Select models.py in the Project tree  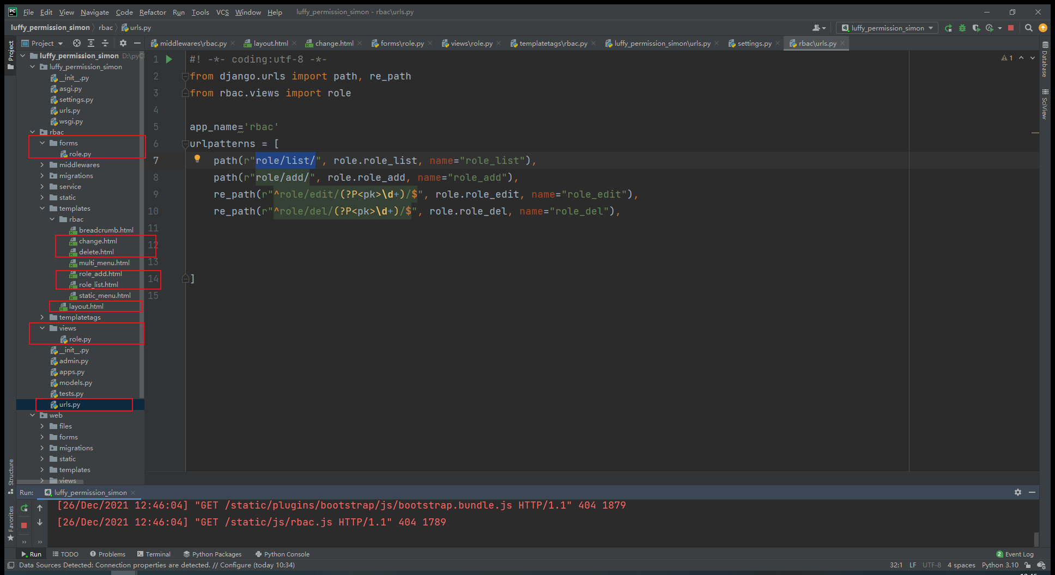point(71,382)
